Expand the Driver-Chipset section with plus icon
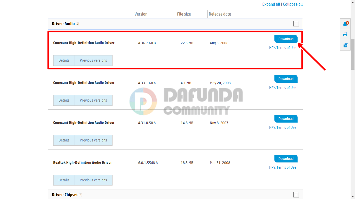This screenshot has height=199, width=355. coord(296,195)
